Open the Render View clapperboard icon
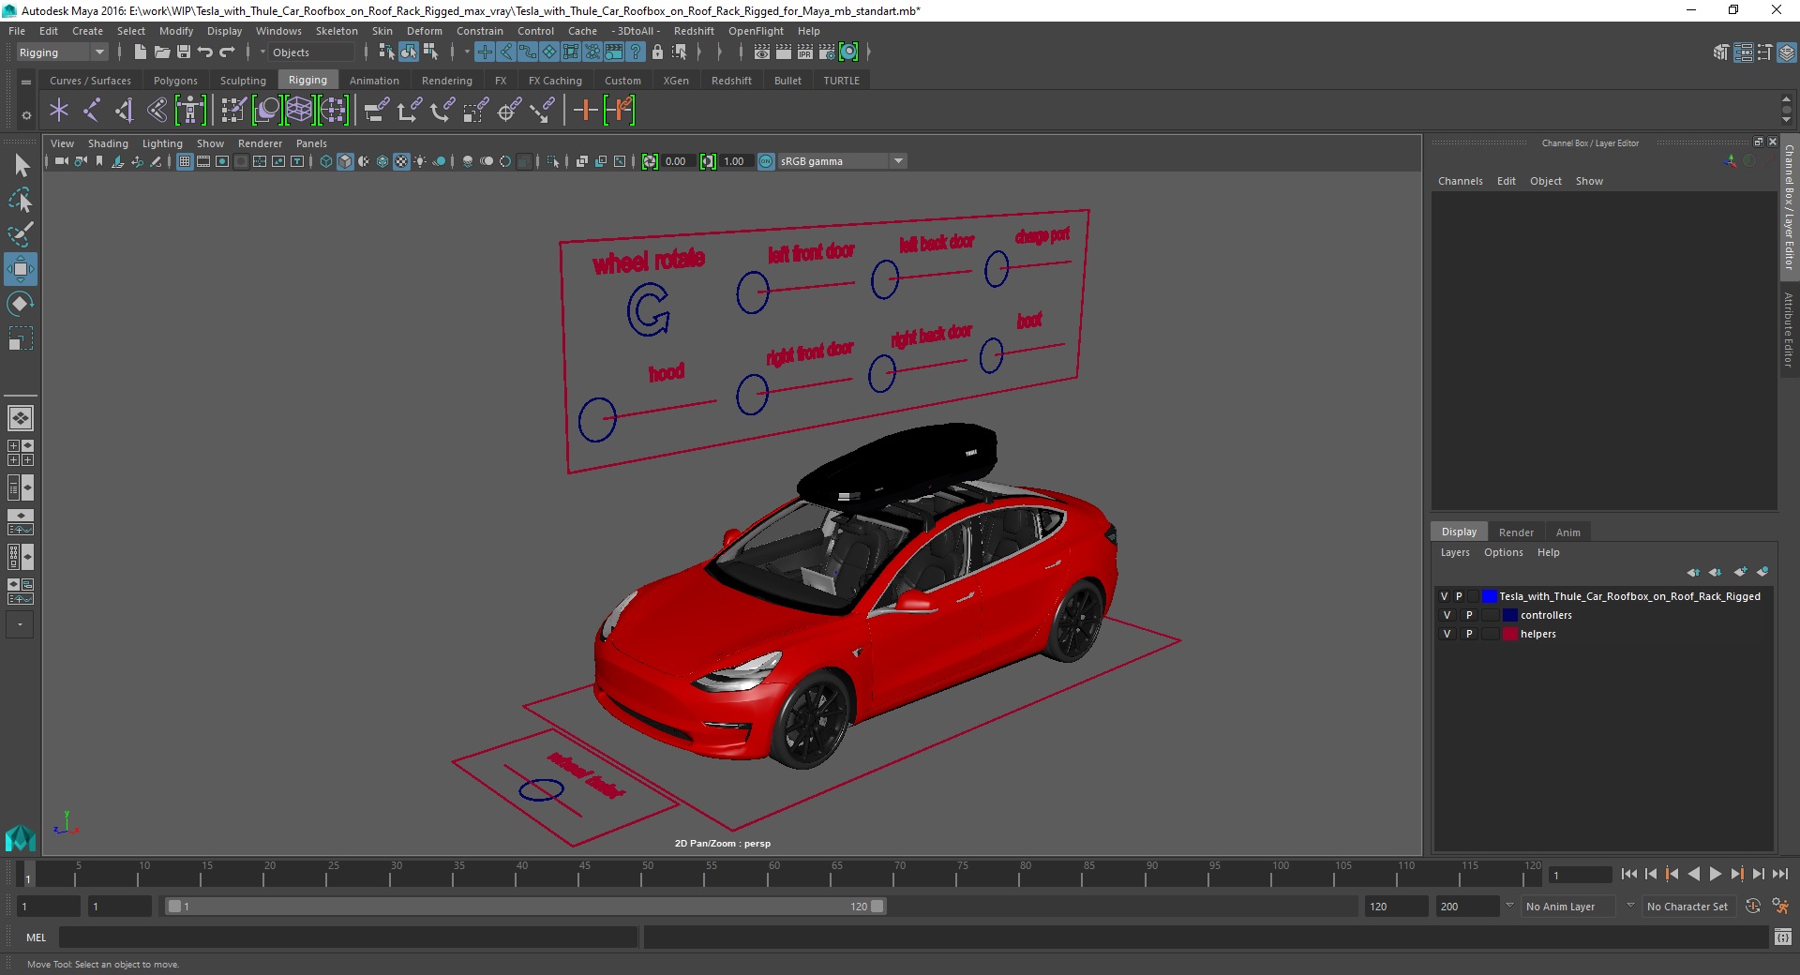Screen dimensions: 1800x975 (x=762, y=52)
